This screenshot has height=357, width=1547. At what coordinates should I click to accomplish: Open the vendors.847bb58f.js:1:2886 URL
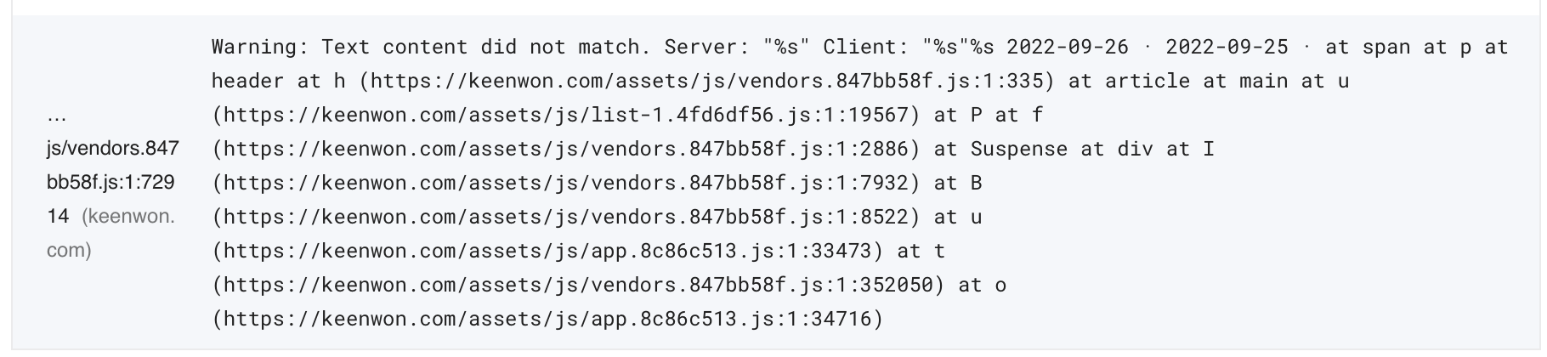click(566, 149)
